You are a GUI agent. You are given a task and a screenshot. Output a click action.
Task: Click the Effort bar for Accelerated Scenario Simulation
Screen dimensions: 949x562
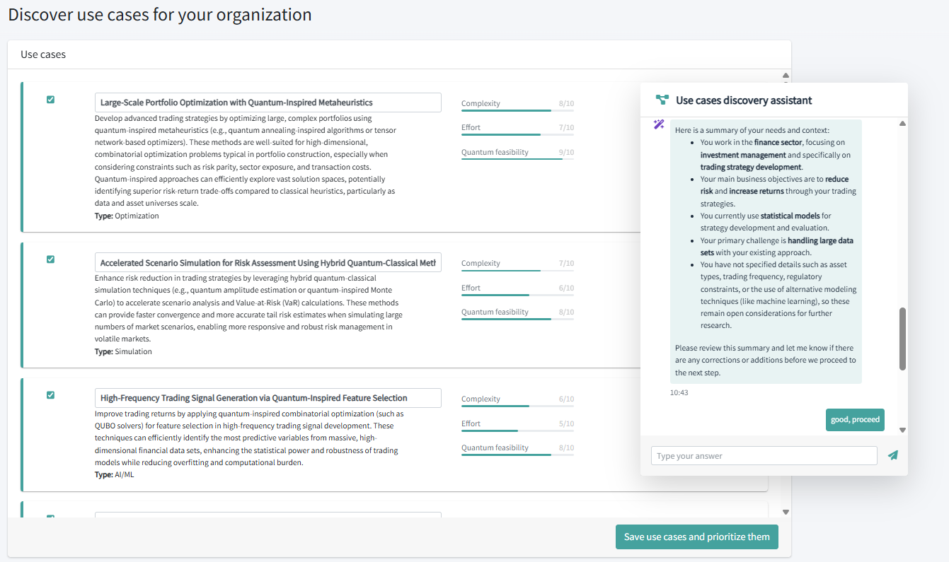point(517,295)
